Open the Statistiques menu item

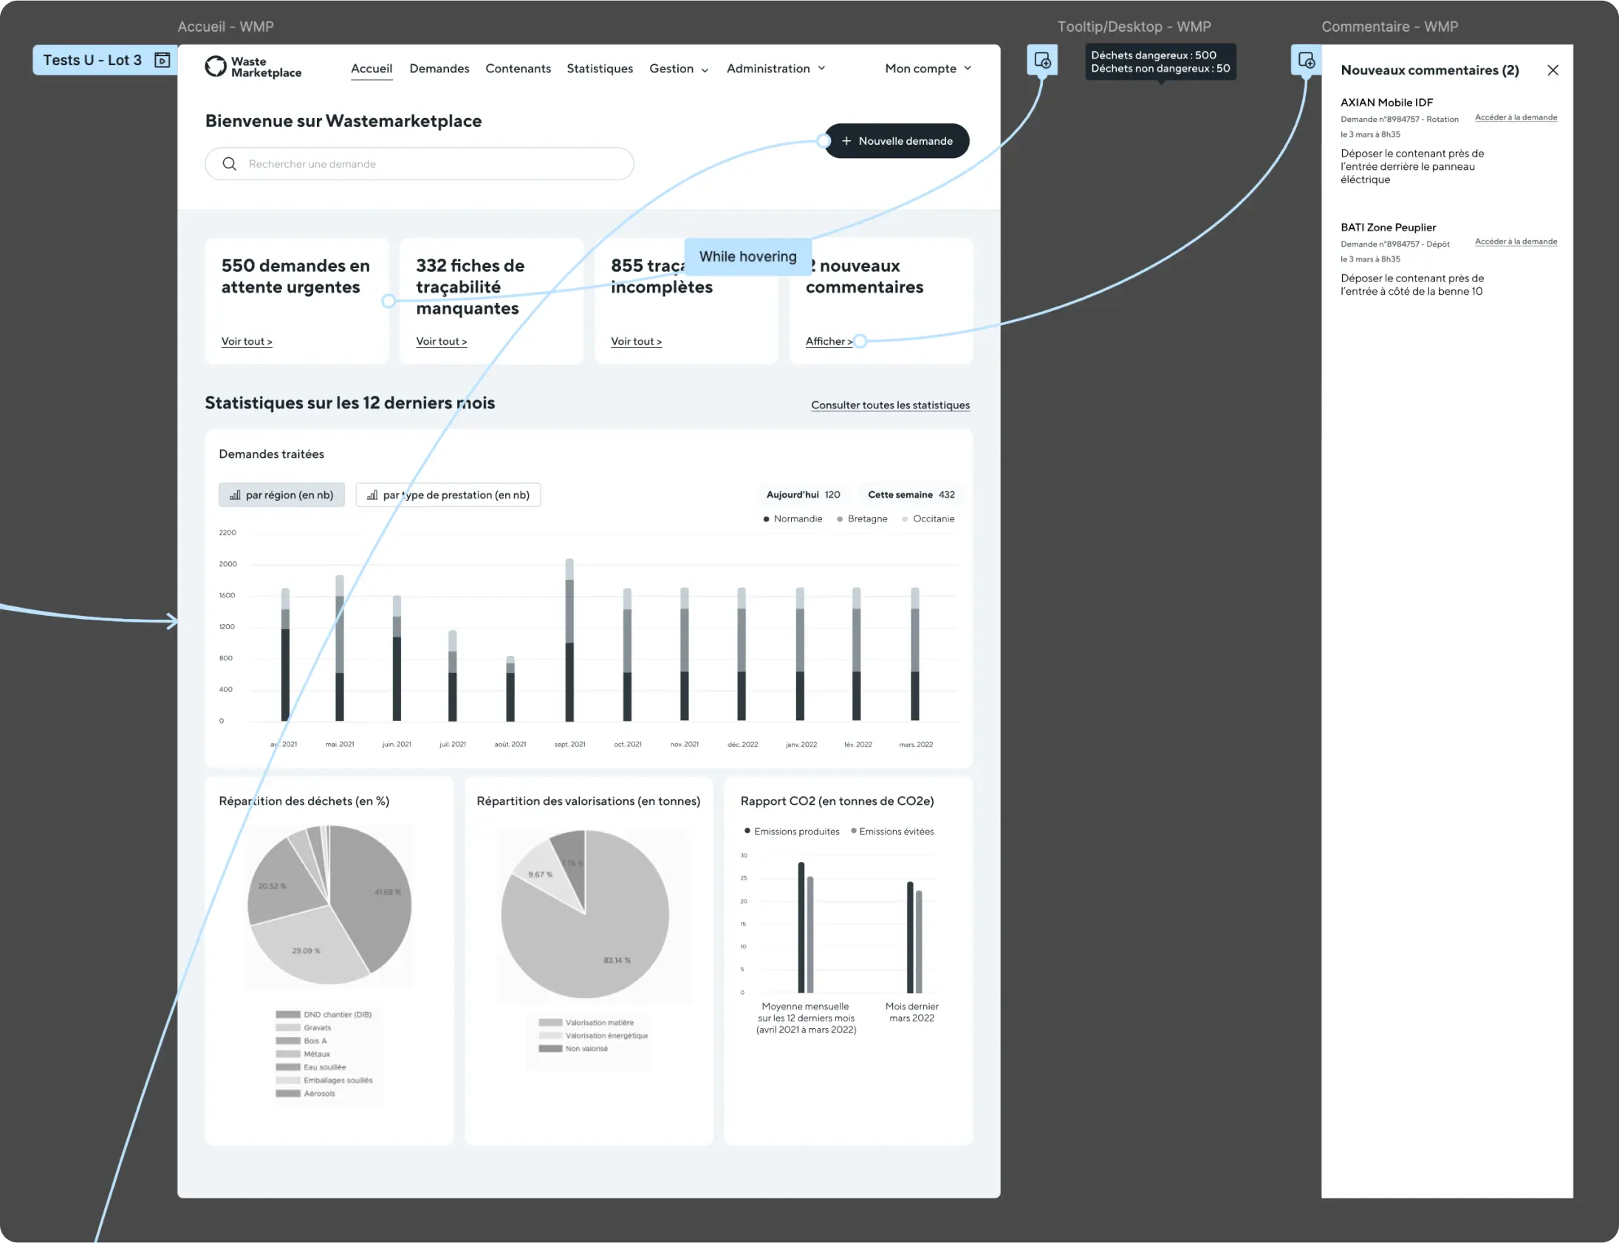pos(599,69)
